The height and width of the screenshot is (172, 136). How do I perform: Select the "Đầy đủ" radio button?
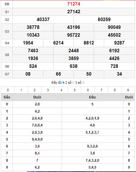coord(63,83)
